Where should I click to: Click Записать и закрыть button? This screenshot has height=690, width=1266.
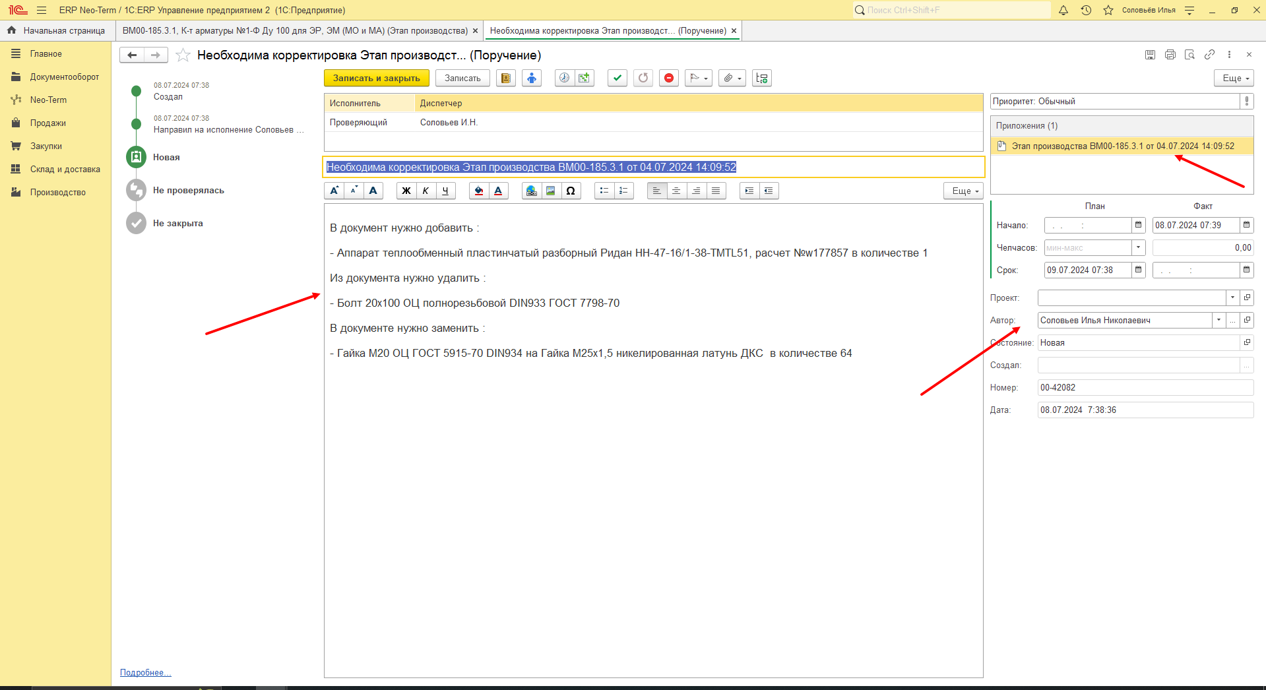pyautogui.click(x=377, y=78)
